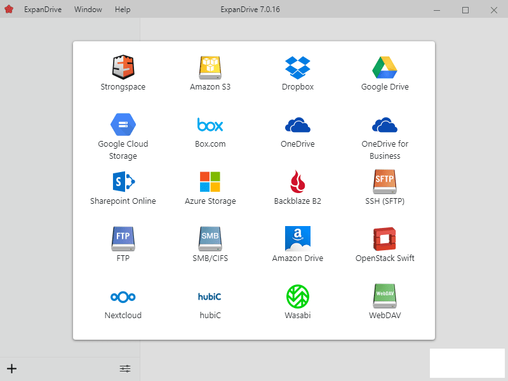The height and width of the screenshot is (381, 508).
Task: Click the "Google Drive" text label
Action: [385, 87]
